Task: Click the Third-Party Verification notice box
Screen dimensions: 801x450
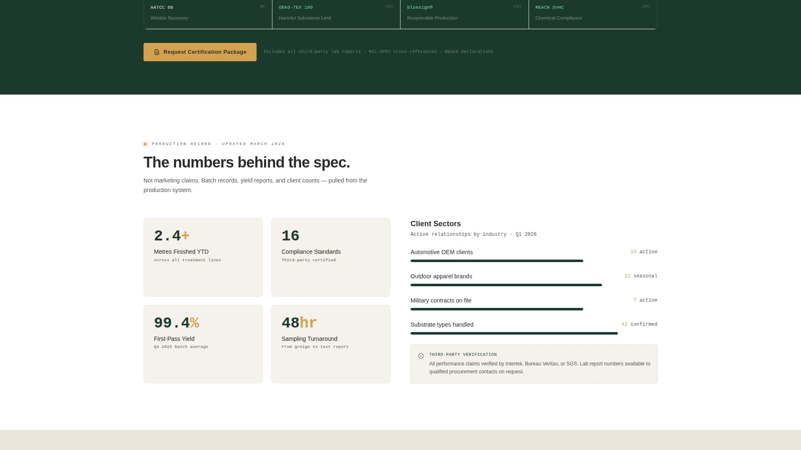Action: tap(534, 364)
